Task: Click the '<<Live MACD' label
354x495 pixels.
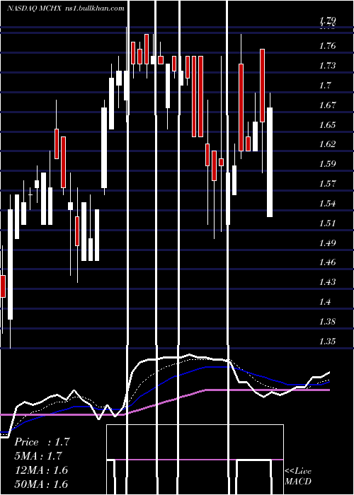Action: tap(298, 476)
